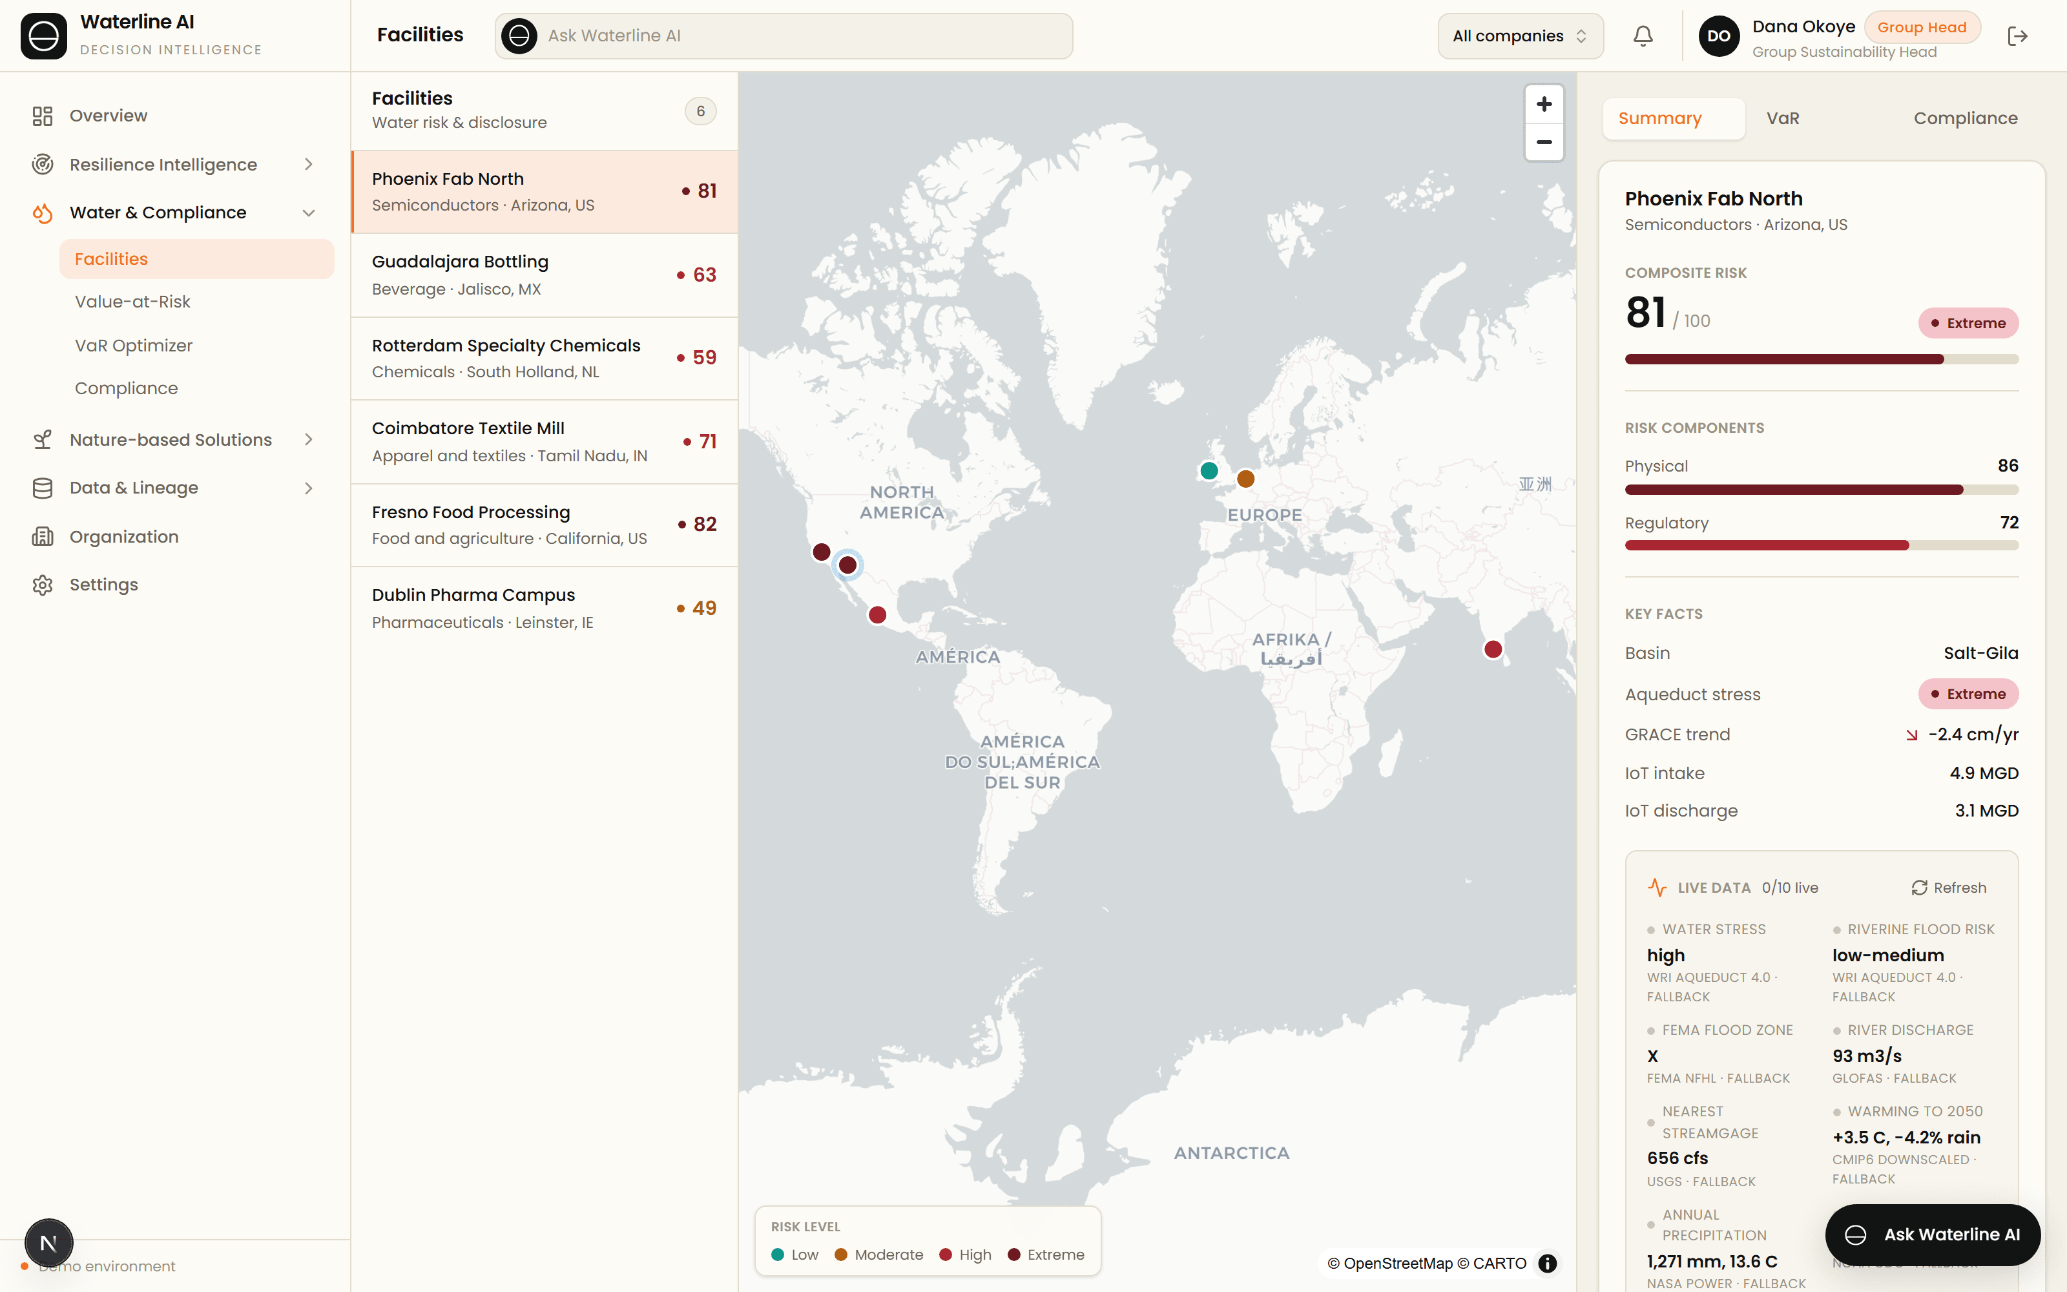2067x1292 pixels.
Task: Click the GRACE trend -2.4 cm/yr value
Action: (1973, 735)
